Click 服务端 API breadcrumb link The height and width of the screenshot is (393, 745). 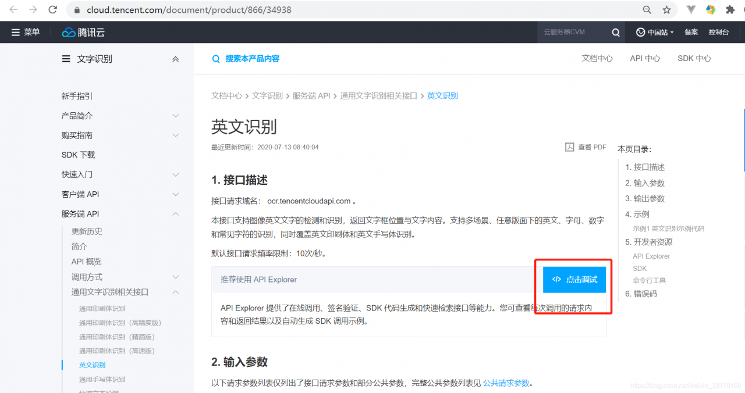(x=311, y=95)
